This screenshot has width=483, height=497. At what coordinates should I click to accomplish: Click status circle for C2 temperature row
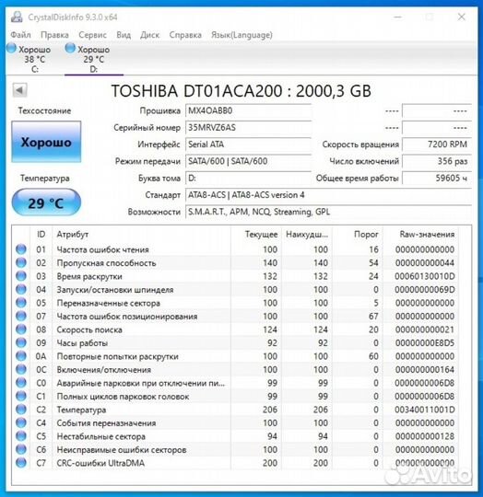pyautogui.click(x=21, y=410)
